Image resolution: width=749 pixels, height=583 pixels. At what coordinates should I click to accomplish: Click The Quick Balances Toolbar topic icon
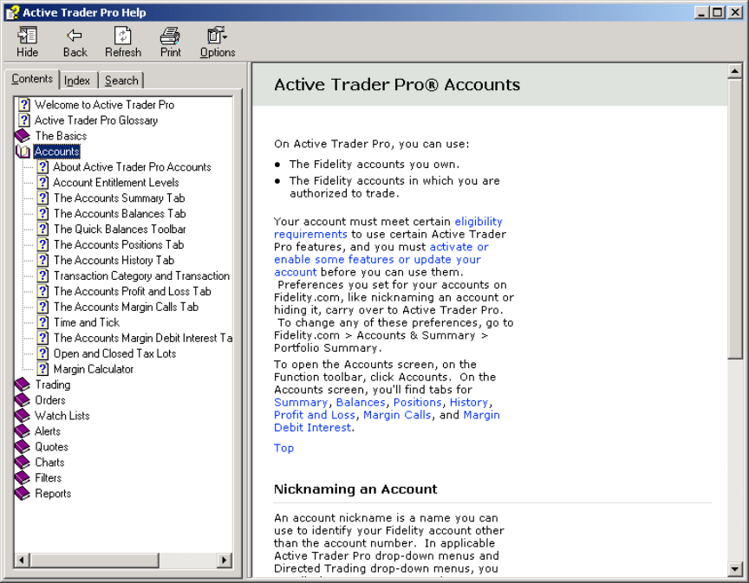43,229
